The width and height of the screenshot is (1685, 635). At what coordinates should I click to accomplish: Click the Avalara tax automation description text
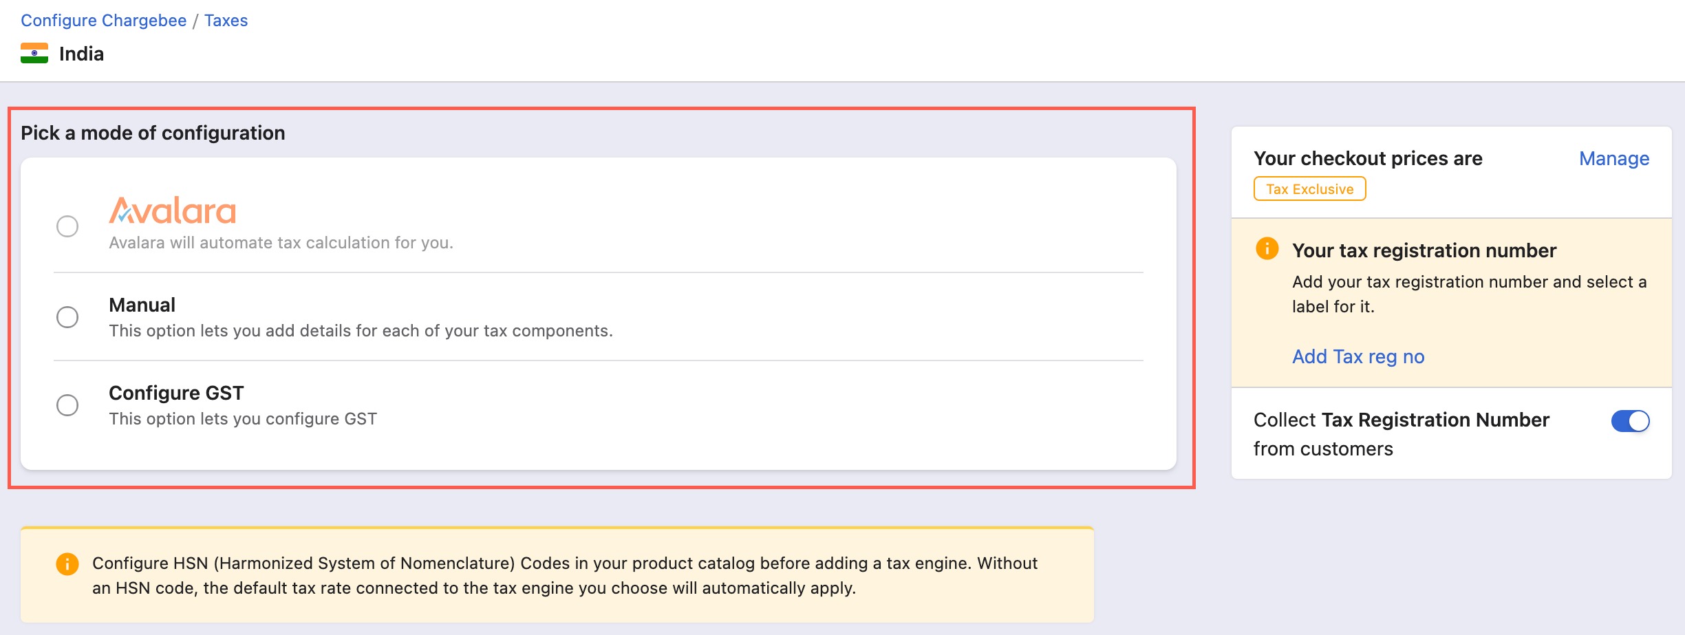tap(281, 243)
